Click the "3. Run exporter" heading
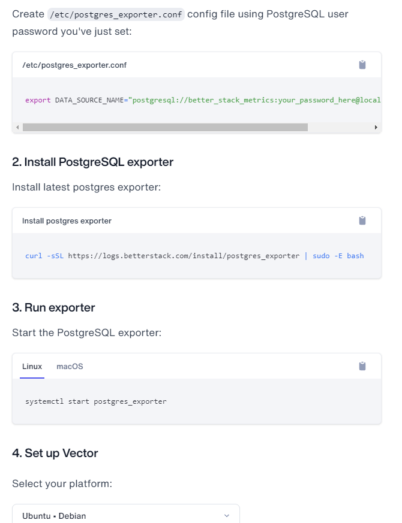Screen dimensions: 402x523 54,307
